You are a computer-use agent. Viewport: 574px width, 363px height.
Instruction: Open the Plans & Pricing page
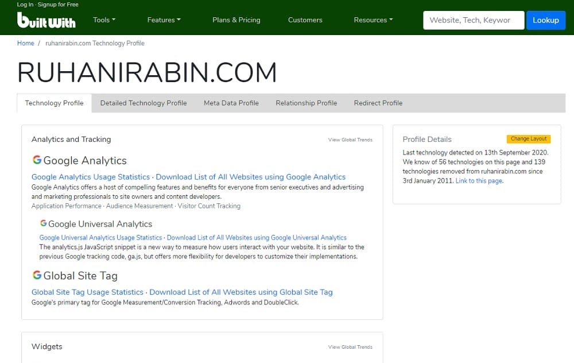click(236, 20)
